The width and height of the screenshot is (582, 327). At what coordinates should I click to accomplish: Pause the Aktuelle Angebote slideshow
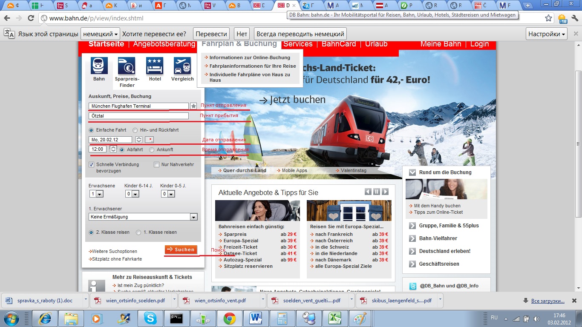coord(377,192)
